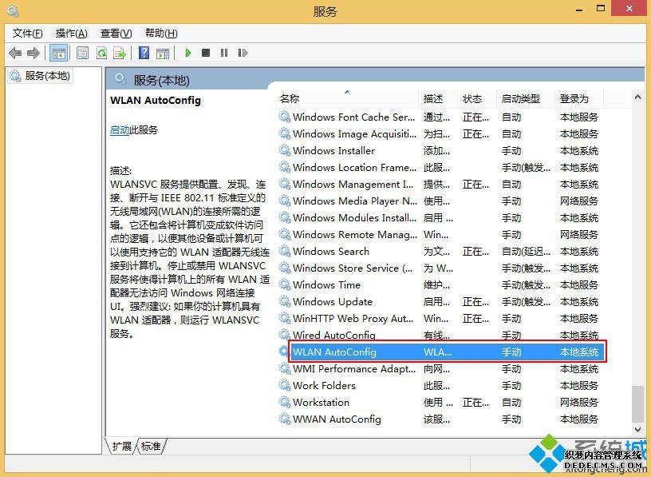The height and width of the screenshot is (477, 651).
Task: Select the WMI Performance Adapter row
Action: pos(441,369)
